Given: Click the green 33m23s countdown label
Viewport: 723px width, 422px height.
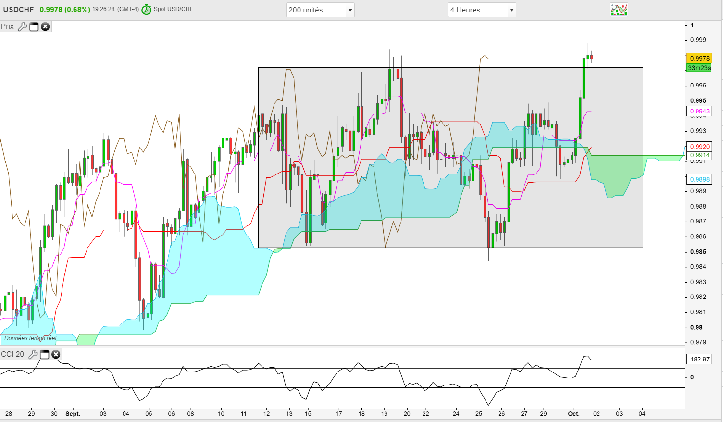Looking at the screenshot, I should (x=699, y=68).
